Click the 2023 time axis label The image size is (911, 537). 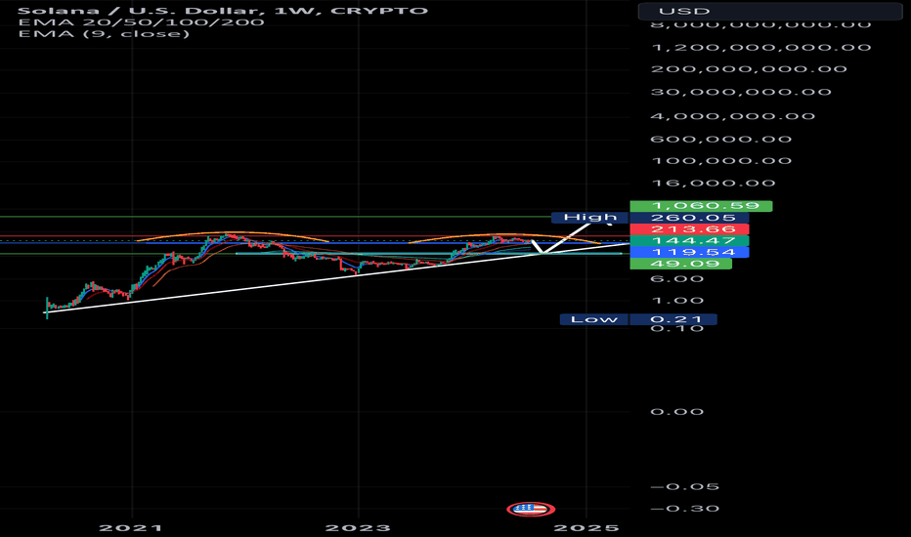pos(358,528)
